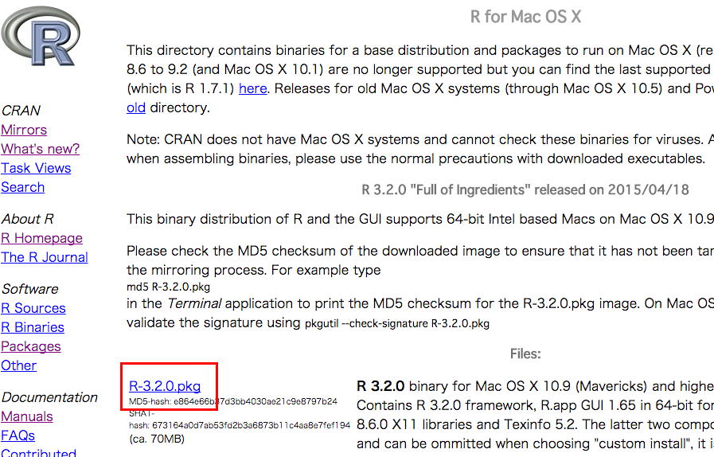Open The R Journal link
This screenshot has height=457, width=714.
tap(45, 257)
